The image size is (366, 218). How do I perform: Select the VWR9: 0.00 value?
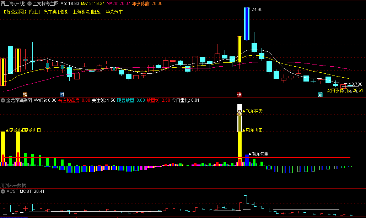(45, 100)
